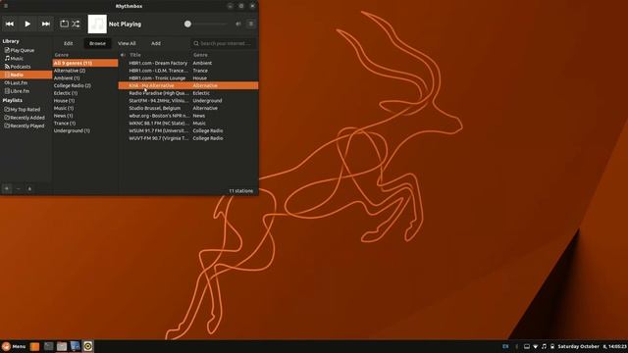Skip to next track

(46, 24)
